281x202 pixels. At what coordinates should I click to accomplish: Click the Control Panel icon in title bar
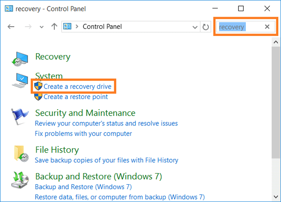tap(9, 8)
